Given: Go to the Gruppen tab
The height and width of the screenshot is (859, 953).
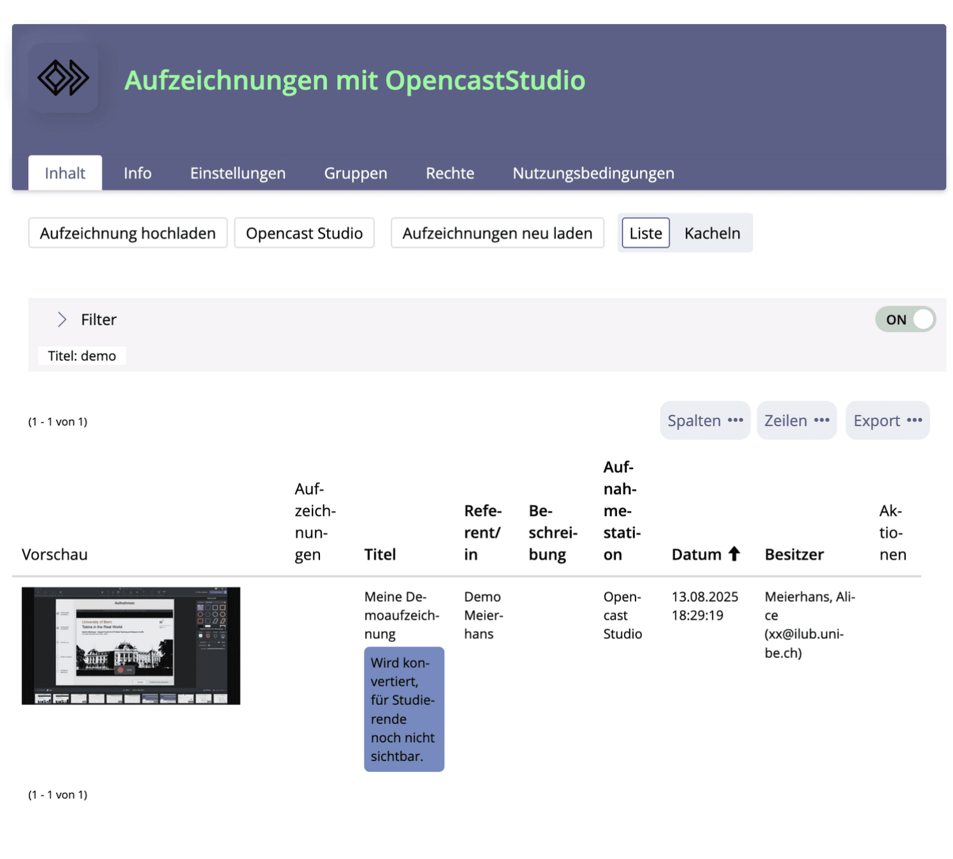Looking at the screenshot, I should [356, 173].
